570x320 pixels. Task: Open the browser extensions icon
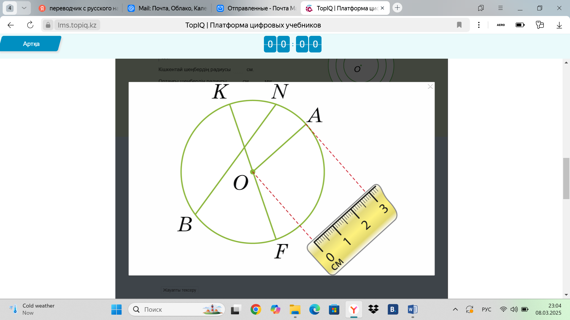click(x=540, y=25)
